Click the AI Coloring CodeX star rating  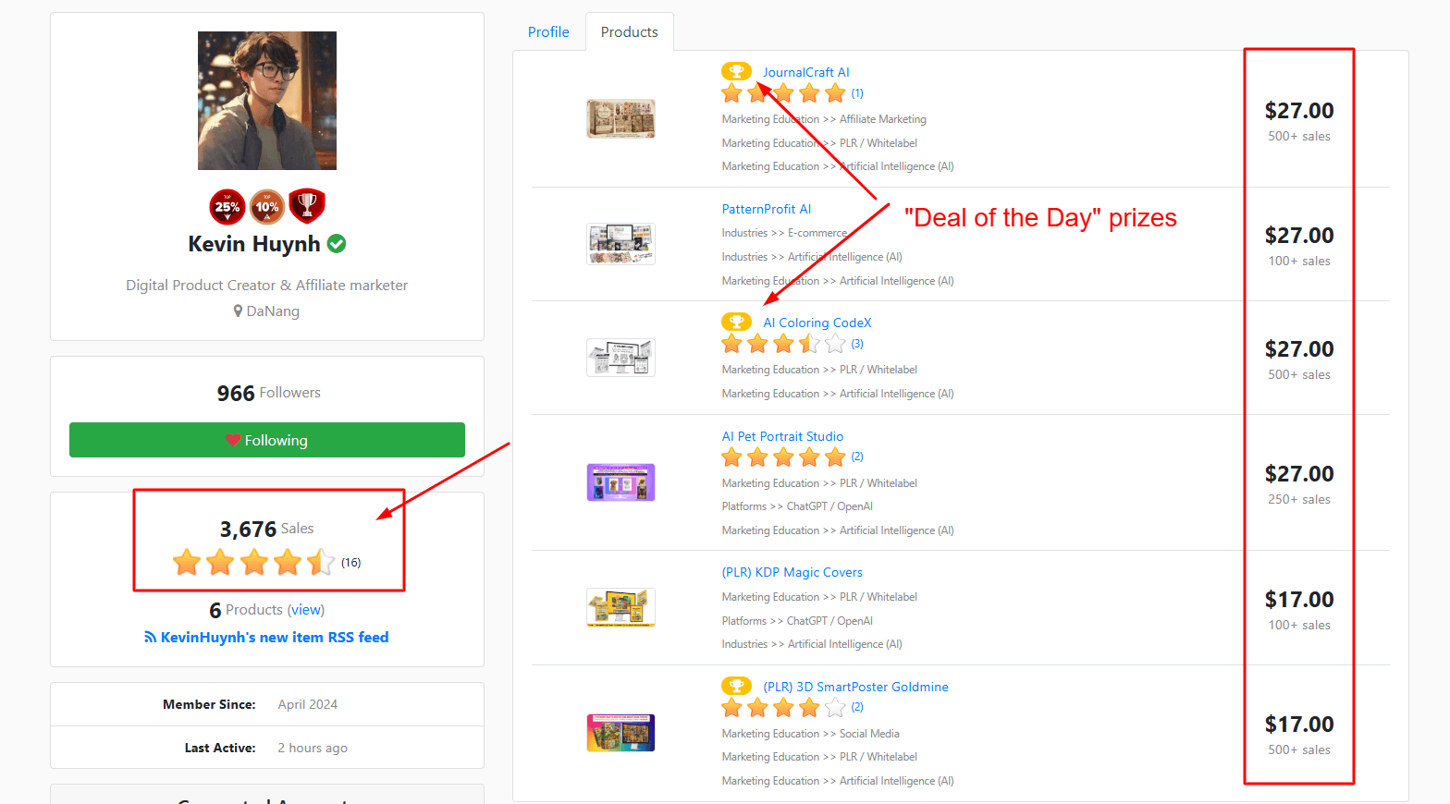pyautogui.click(x=783, y=344)
